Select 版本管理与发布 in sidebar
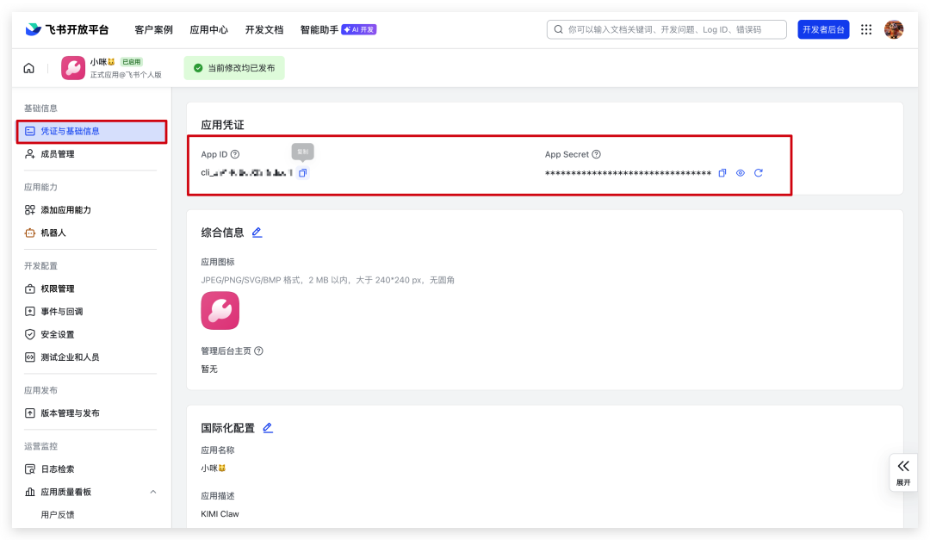The height and width of the screenshot is (540, 930). [x=69, y=413]
